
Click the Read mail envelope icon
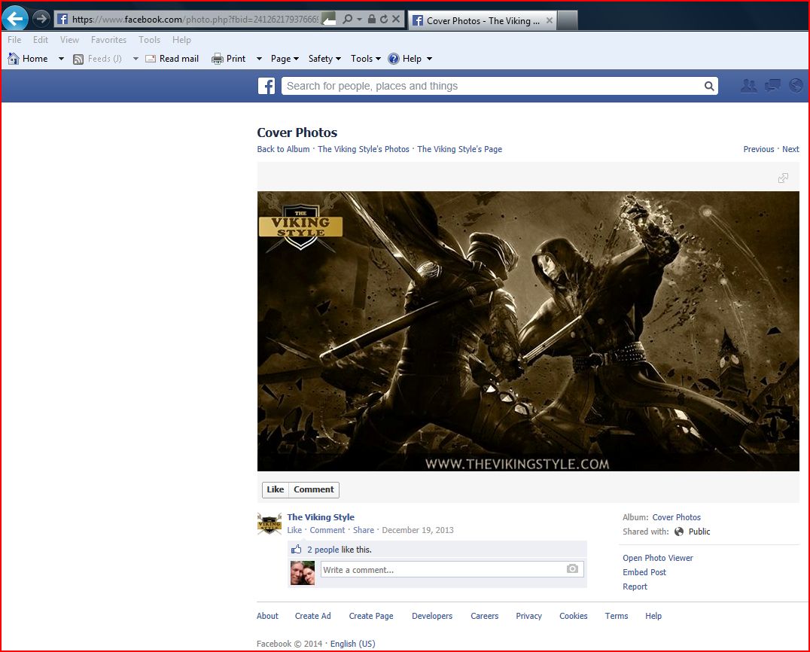pyautogui.click(x=151, y=59)
